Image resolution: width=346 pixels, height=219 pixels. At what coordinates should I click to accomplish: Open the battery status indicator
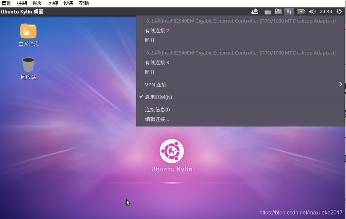tap(301, 11)
